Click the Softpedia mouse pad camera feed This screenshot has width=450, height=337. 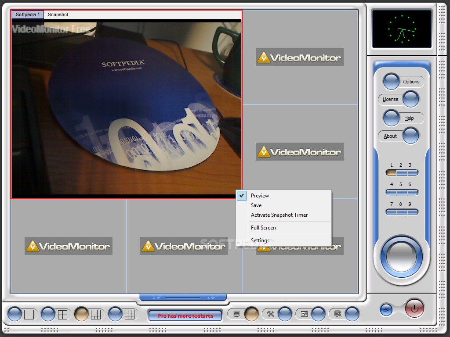pyautogui.click(x=127, y=109)
